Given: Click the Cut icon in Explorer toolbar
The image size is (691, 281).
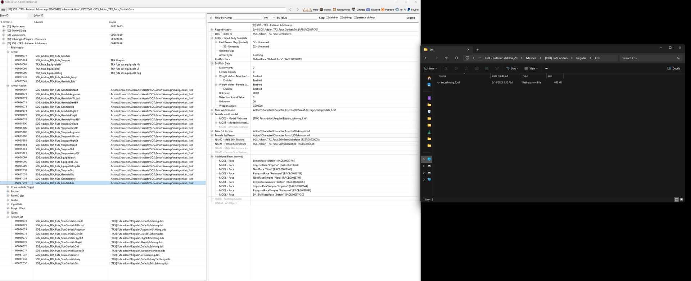Looking at the screenshot, I should pos(446,68).
